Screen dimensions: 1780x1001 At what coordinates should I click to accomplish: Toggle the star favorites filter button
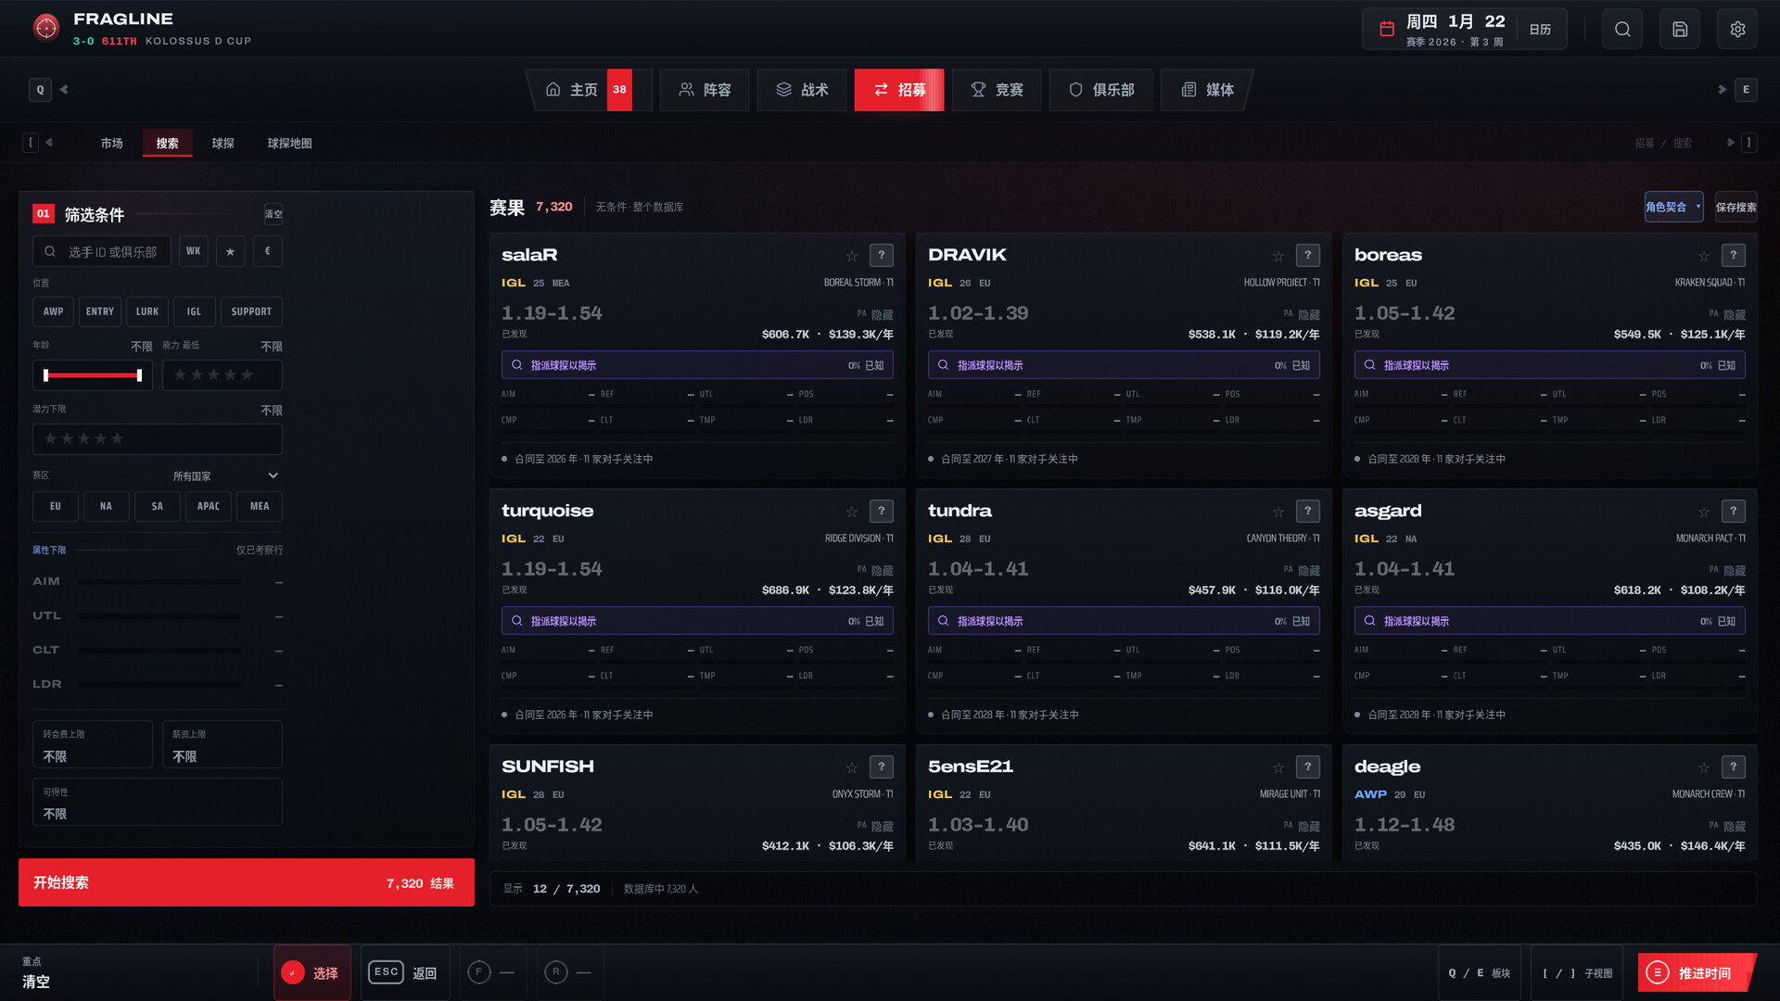pyautogui.click(x=230, y=251)
